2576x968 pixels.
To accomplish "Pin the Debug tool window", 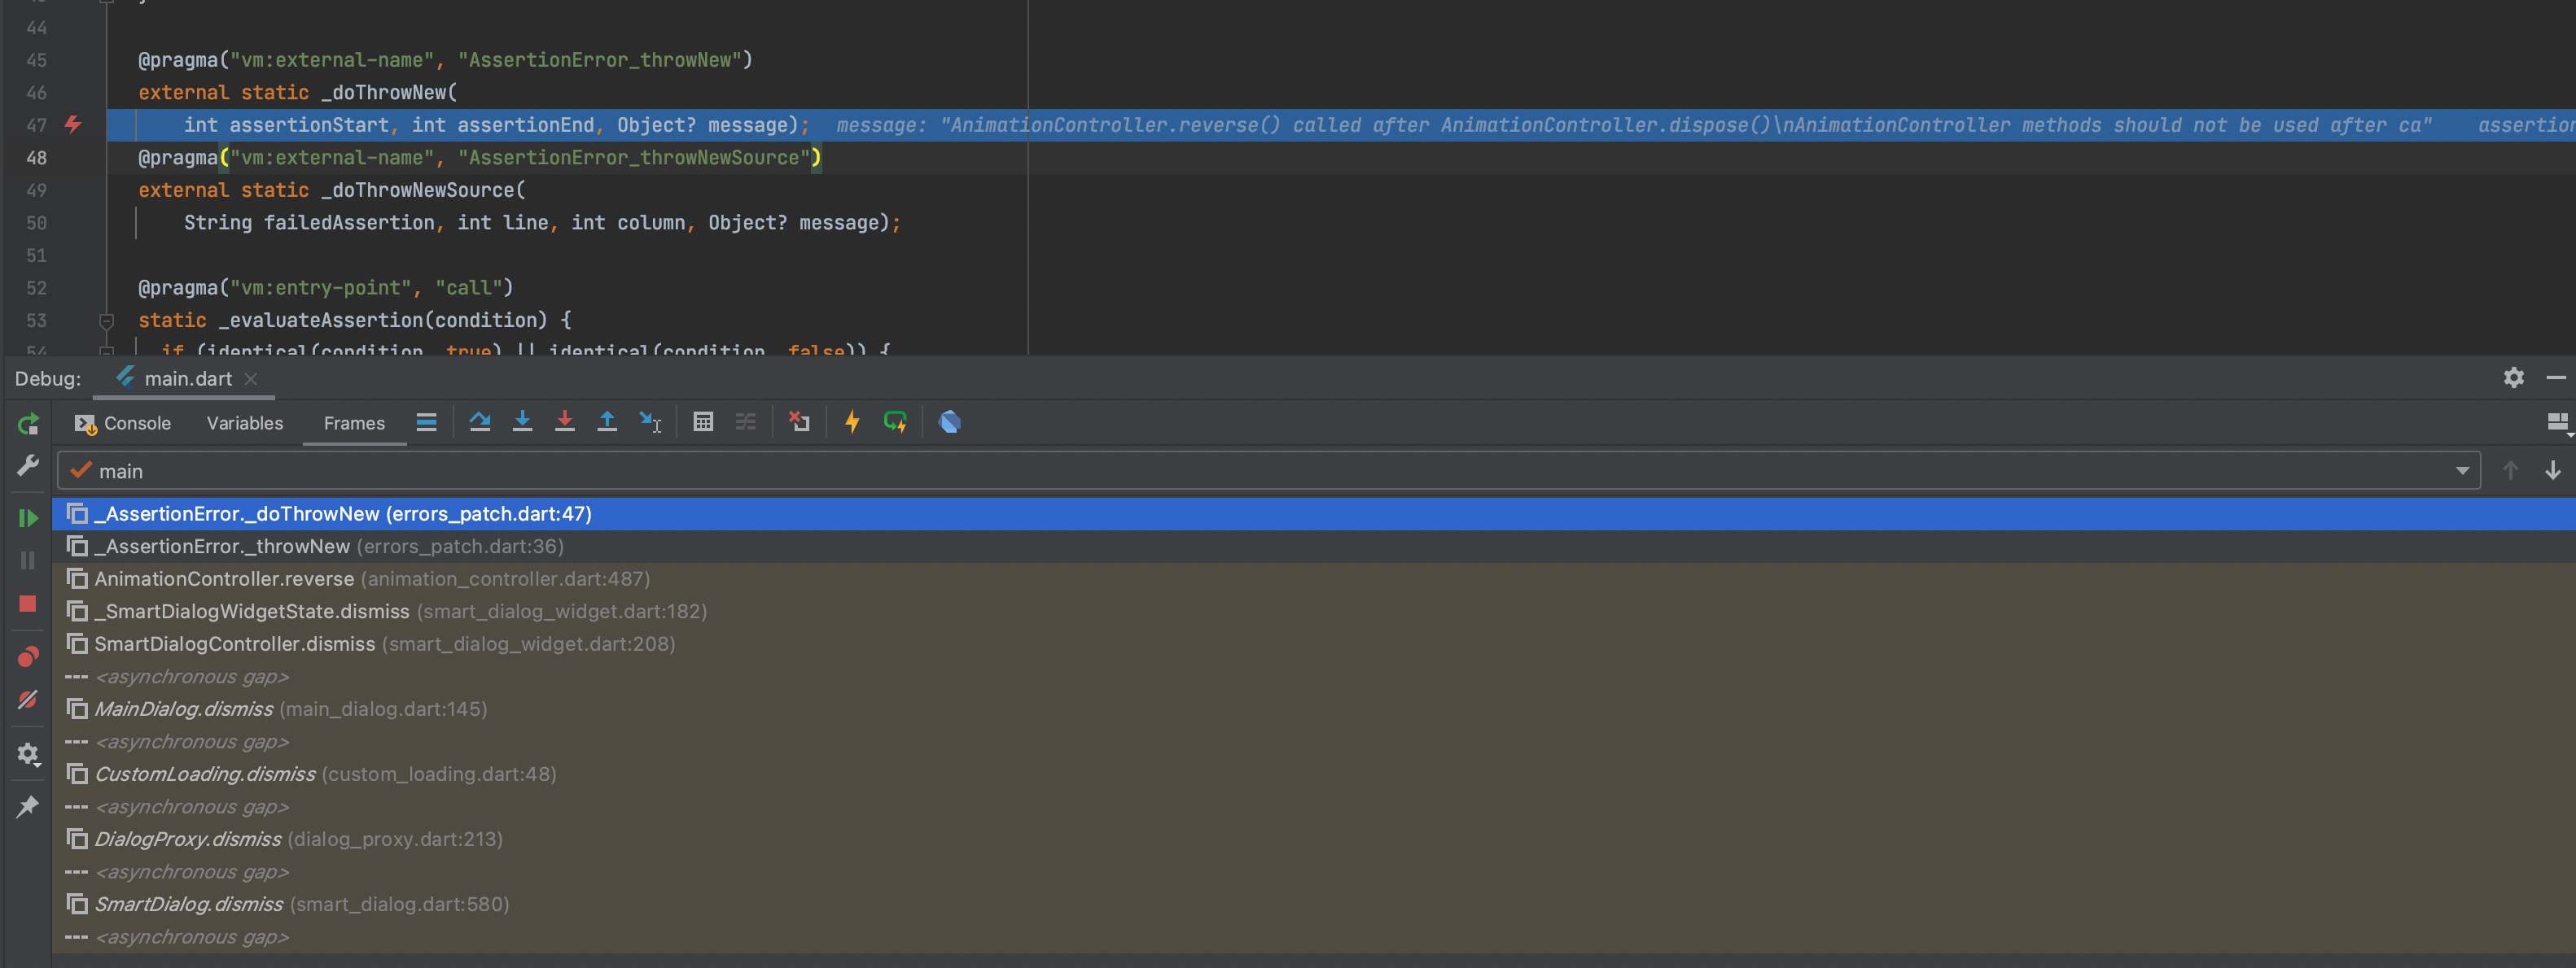I will click(x=28, y=805).
